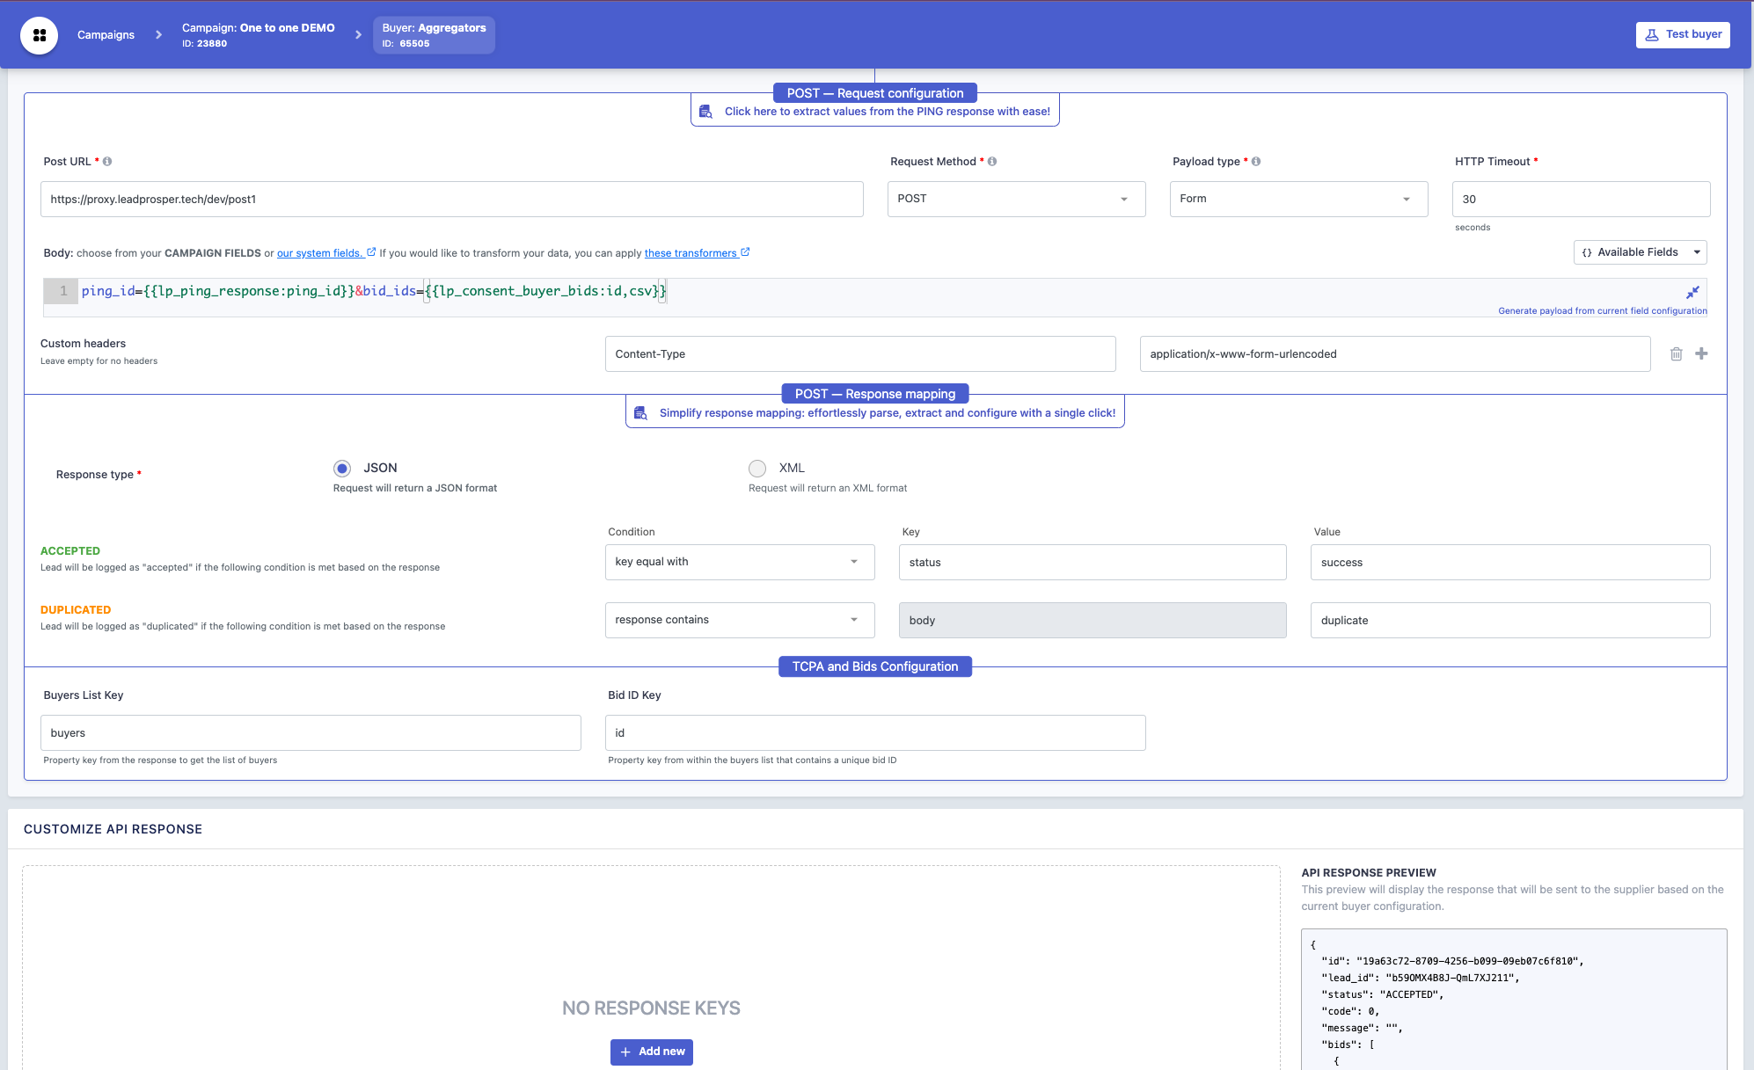The width and height of the screenshot is (1754, 1070).
Task: Open external link icon after system fields
Action: (371, 252)
